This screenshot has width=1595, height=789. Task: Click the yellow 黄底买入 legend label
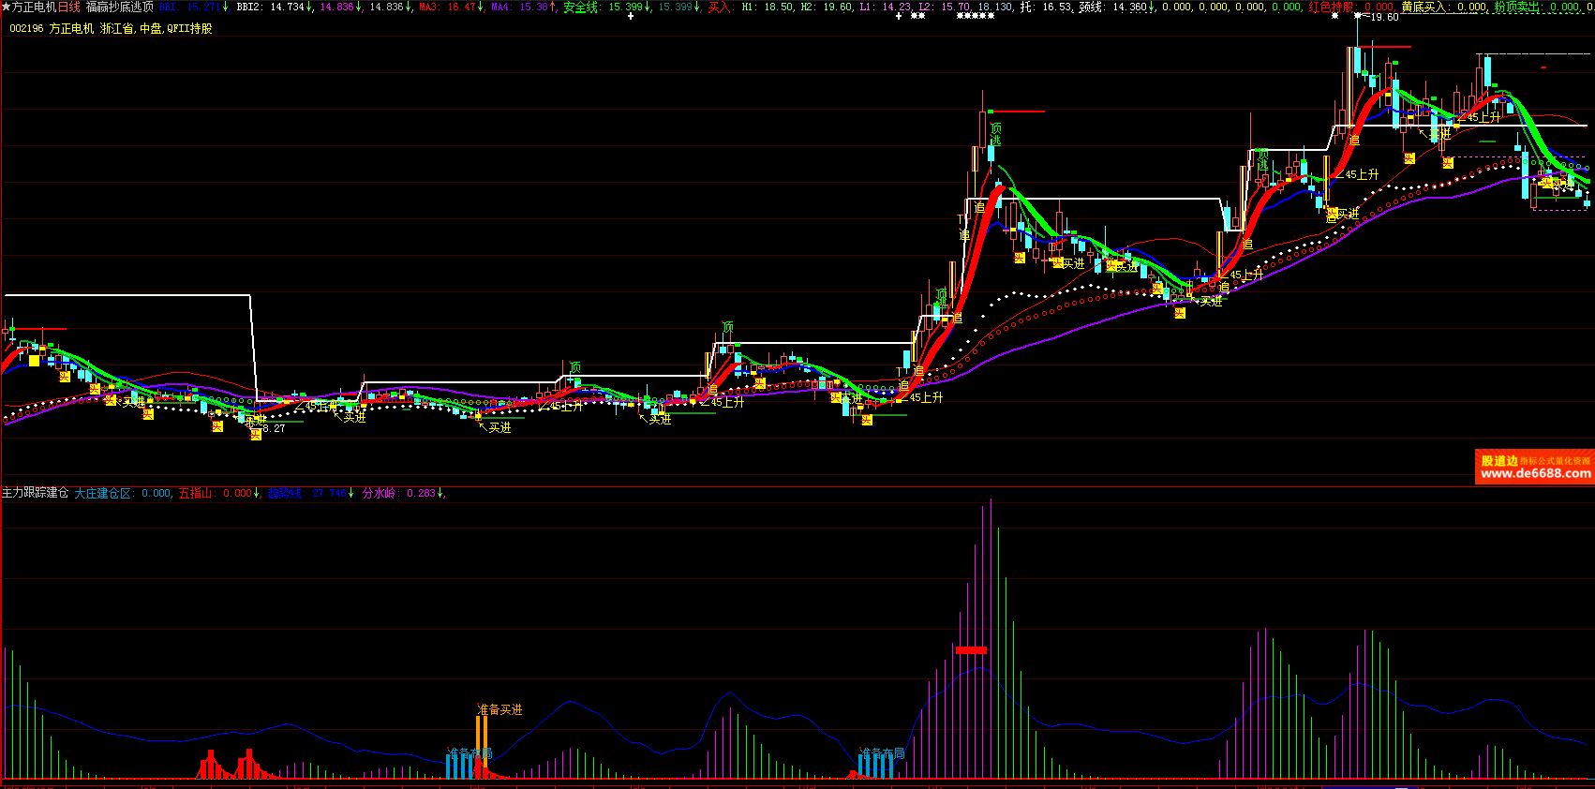[1424, 7]
